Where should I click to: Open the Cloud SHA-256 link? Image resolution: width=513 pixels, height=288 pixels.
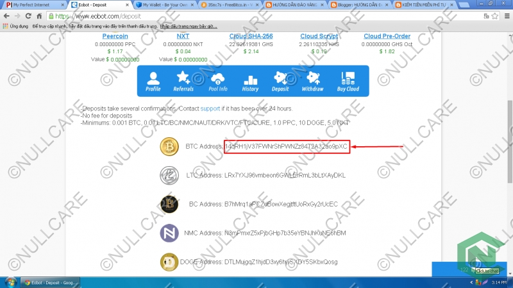[251, 36]
